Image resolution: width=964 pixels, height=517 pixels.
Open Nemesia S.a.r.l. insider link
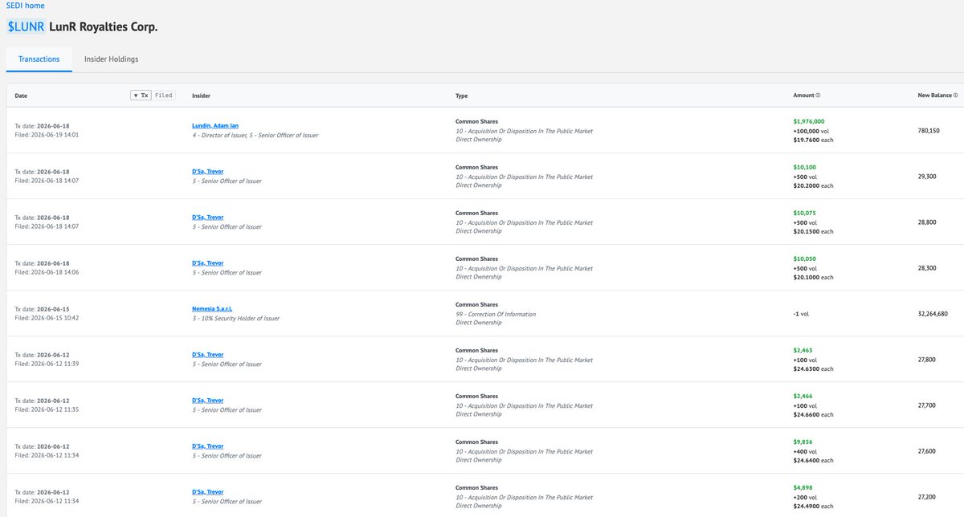(212, 309)
